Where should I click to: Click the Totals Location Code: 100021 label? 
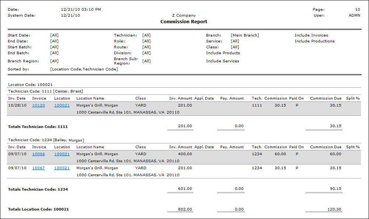click(38, 209)
